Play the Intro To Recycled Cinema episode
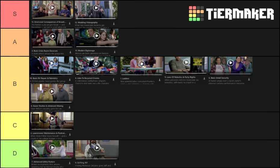Screen dimensions: 280x168 coord(96,64)
